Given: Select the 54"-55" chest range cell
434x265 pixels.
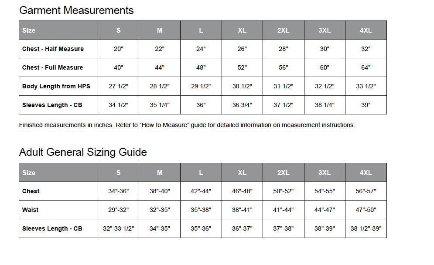Looking at the screenshot, I should coord(325,191).
